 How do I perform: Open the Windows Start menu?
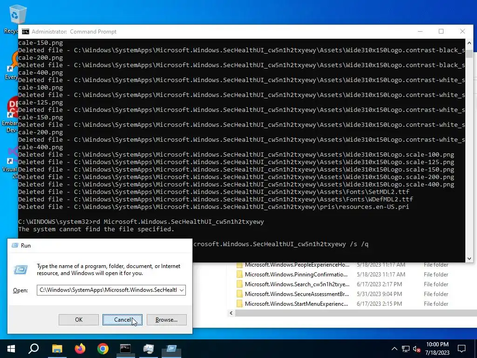click(x=11, y=349)
